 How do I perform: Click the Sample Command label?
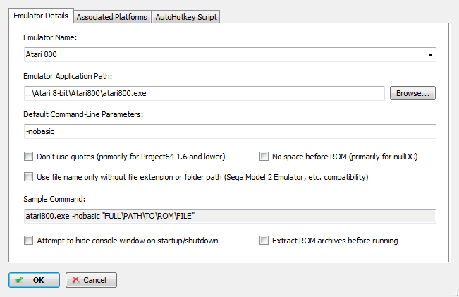(54, 199)
